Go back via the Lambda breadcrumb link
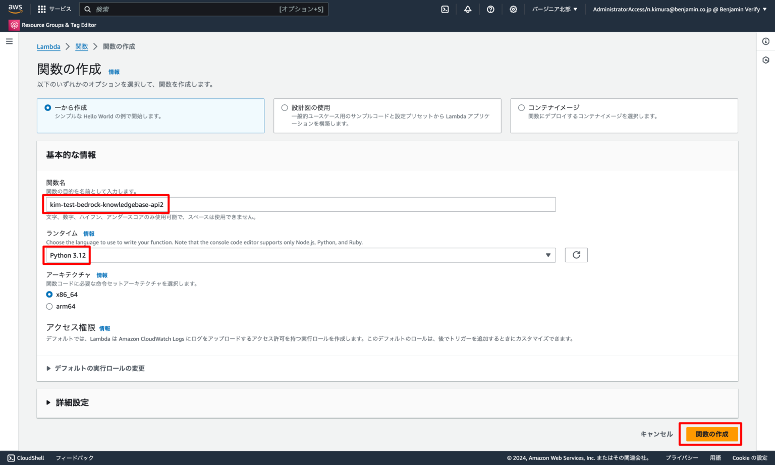This screenshot has height=465, width=775. 48,46
